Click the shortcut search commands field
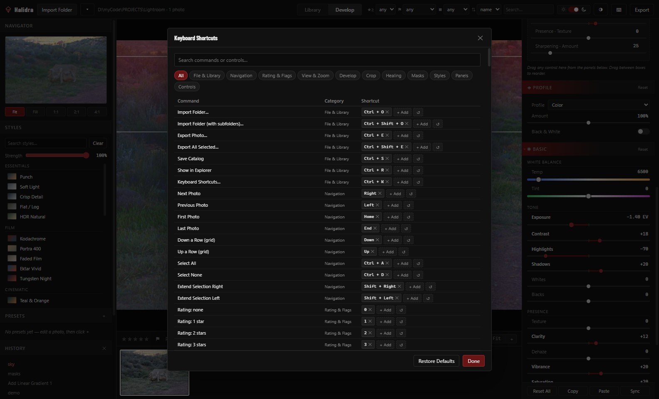The height and width of the screenshot is (399, 659). [327, 60]
